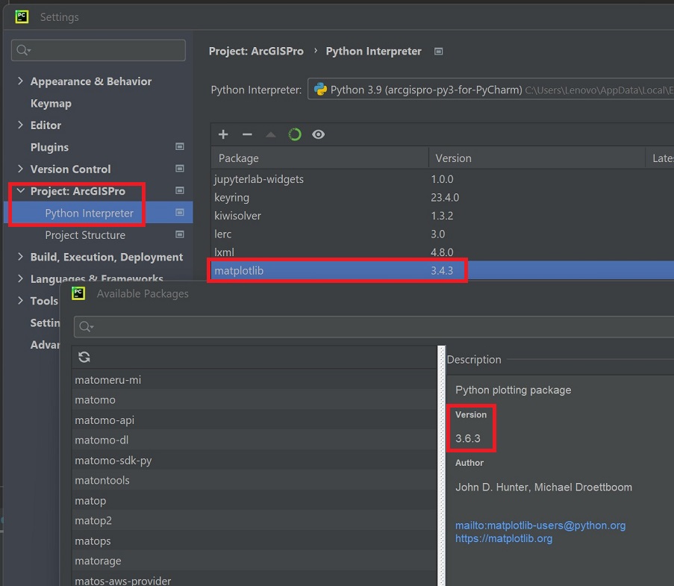Click the project-level icon beside Python Interpreter row
674x586 pixels.
pyautogui.click(x=180, y=213)
